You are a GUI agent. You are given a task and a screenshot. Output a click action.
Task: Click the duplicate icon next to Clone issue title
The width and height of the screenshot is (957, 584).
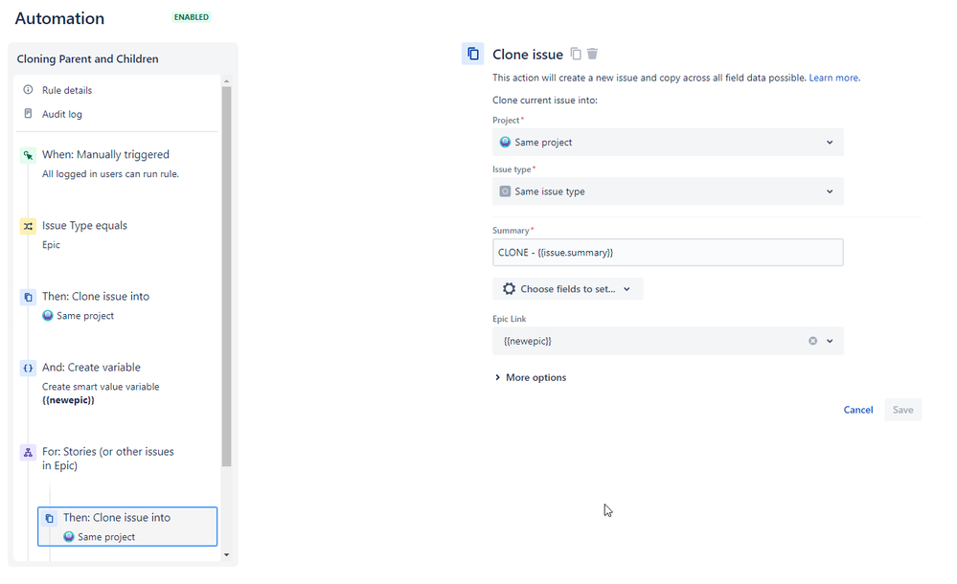click(575, 54)
